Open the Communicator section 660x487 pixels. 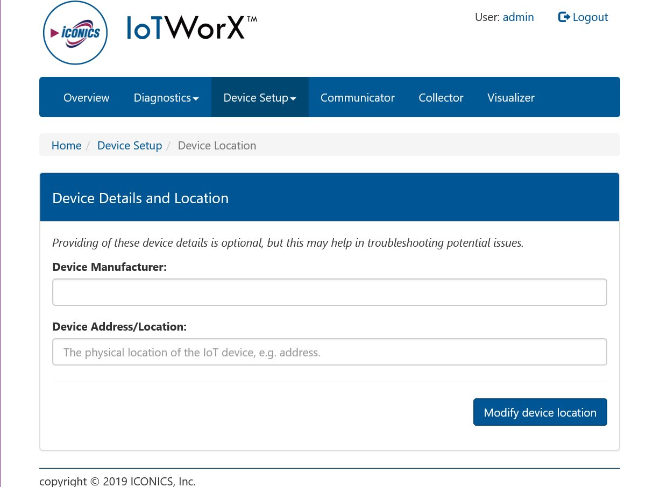[357, 98]
